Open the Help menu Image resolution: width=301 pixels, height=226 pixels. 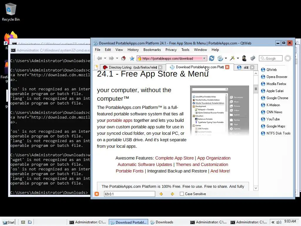coord(215,50)
